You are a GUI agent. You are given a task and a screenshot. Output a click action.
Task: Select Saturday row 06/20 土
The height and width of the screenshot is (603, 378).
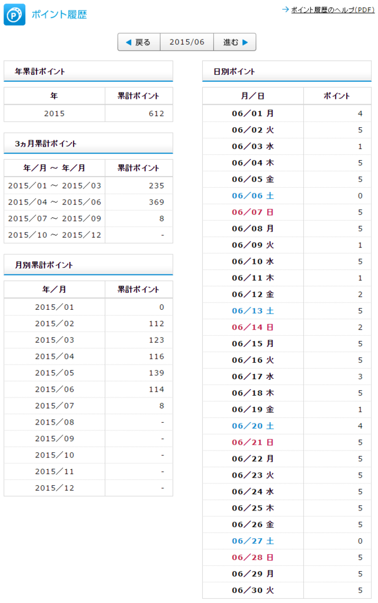(287, 426)
